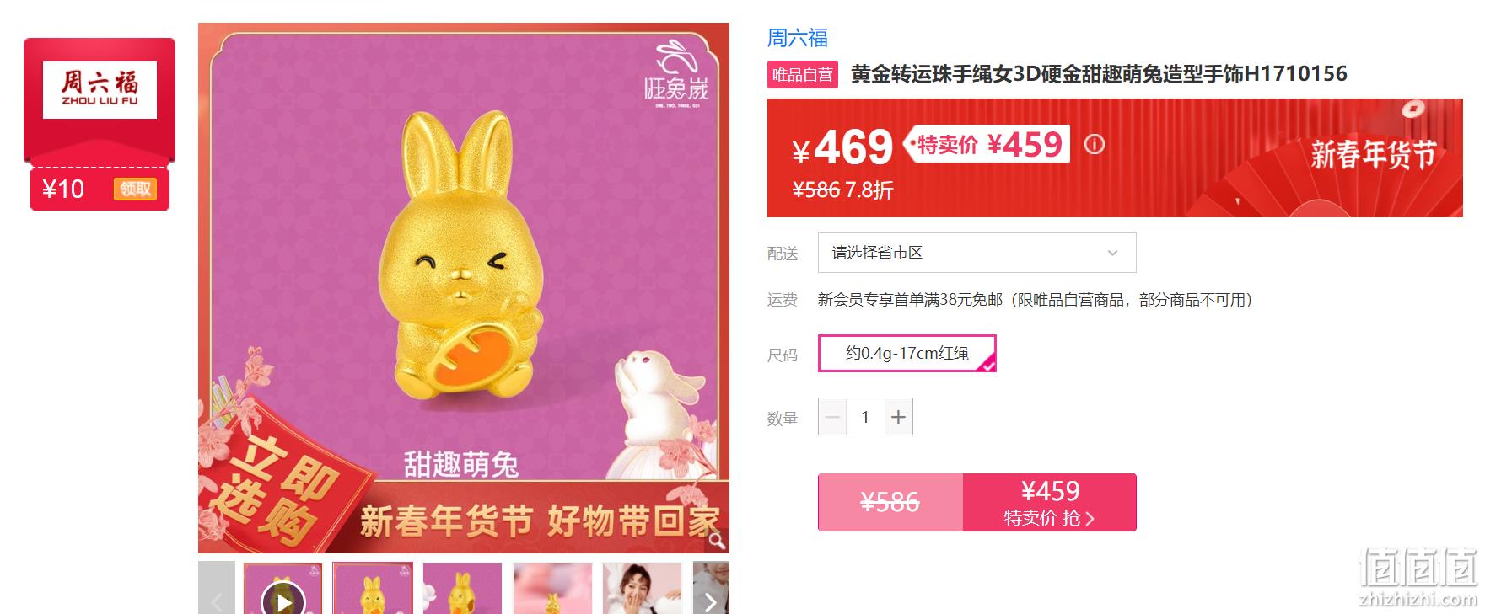
Task: Open the 周六福 brand link
Action: coord(797,38)
